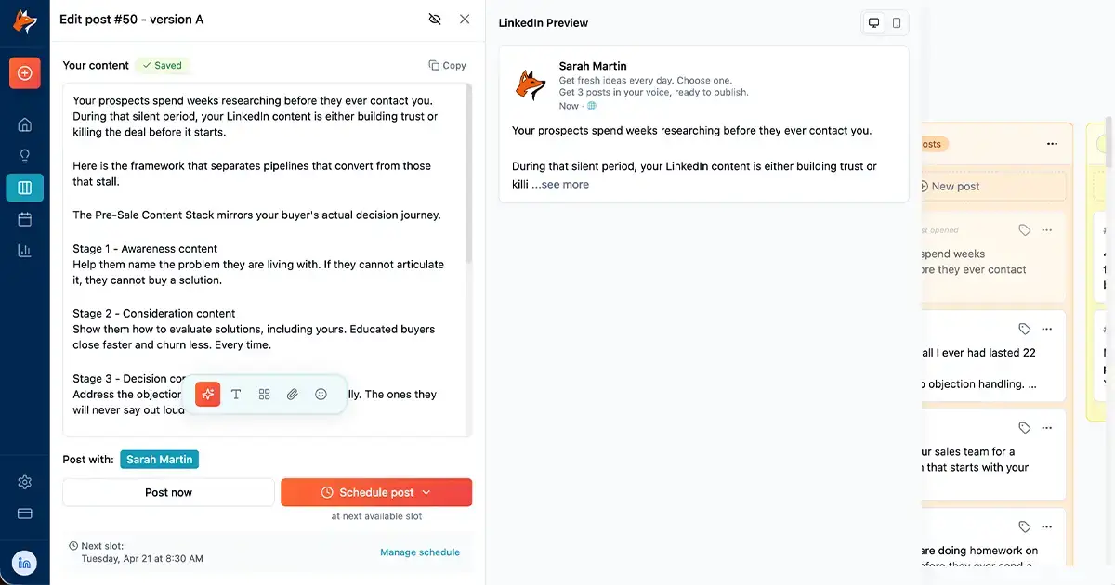
Task: Click the Post now button
Action: pos(168,492)
